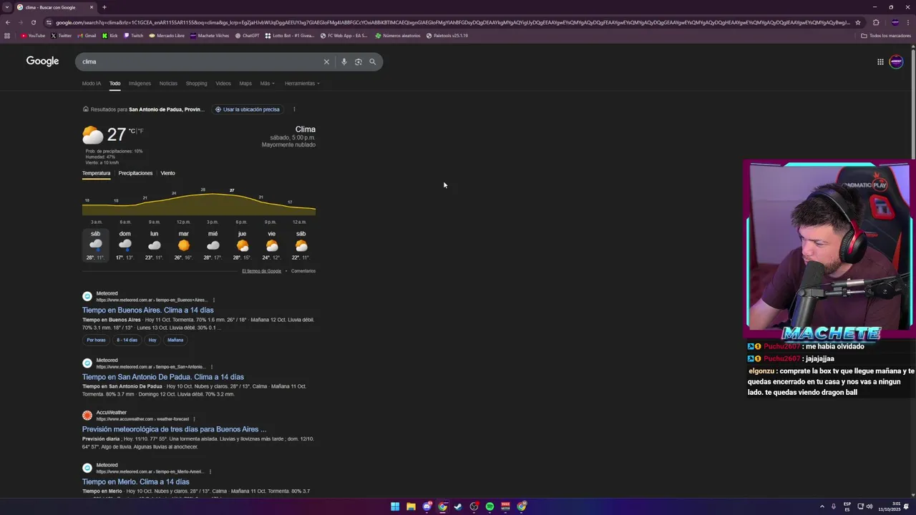Select the Por horas chip
The image size is (916, 515).
96,340
